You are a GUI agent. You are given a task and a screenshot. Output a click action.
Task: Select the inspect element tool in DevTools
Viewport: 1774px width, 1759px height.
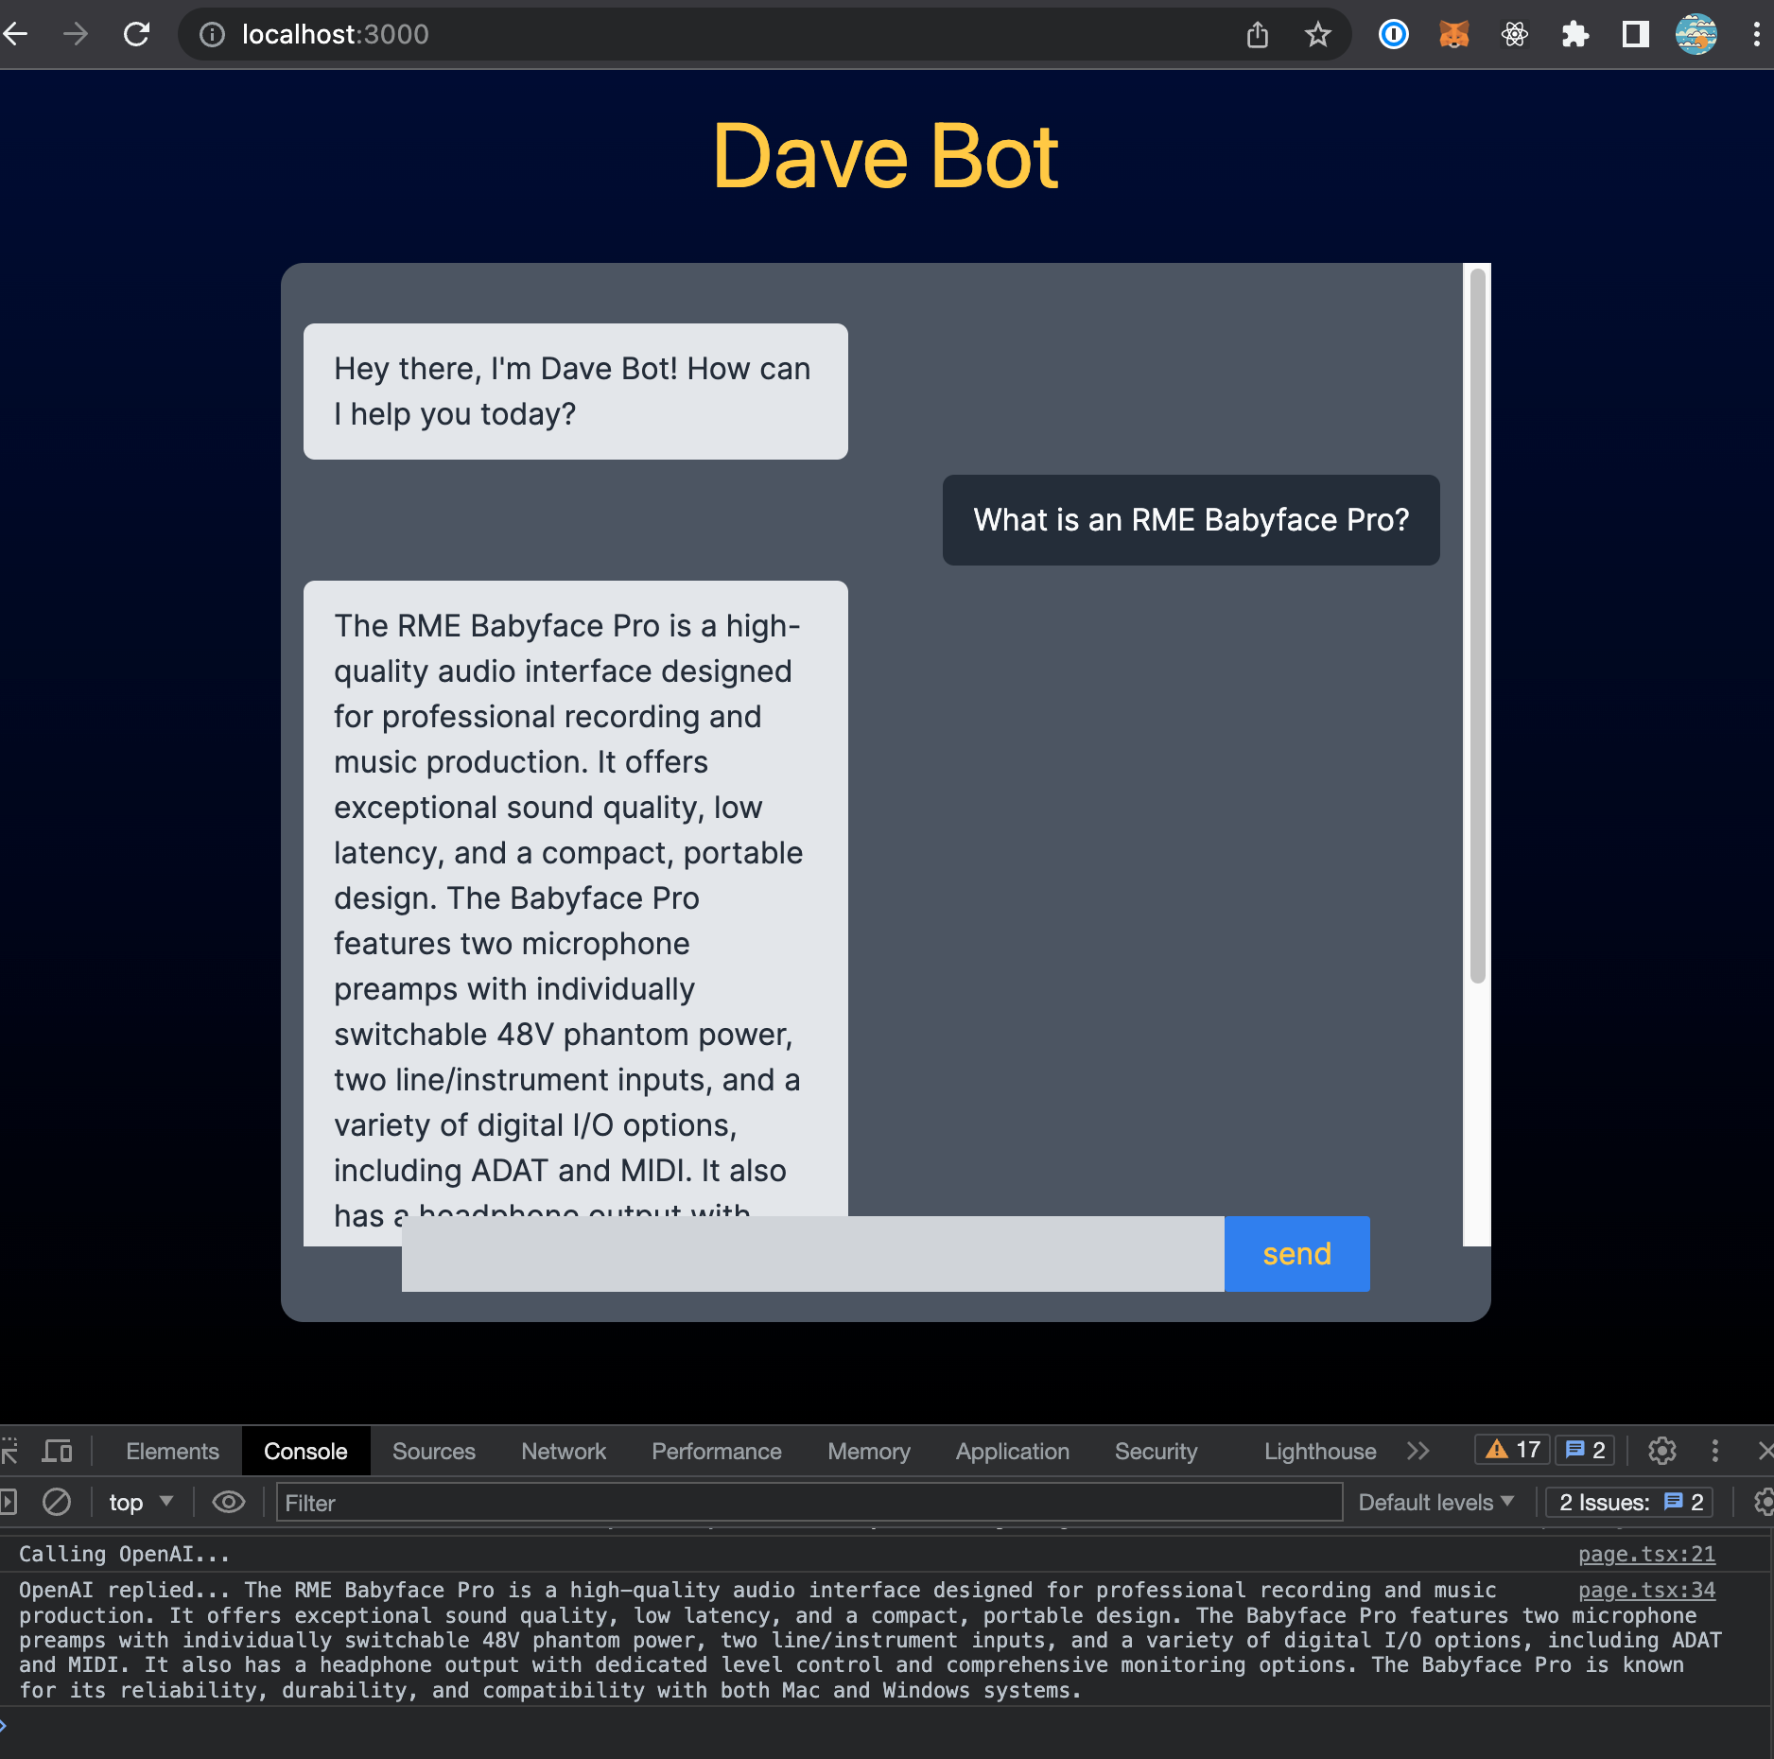pos(9,1450)
